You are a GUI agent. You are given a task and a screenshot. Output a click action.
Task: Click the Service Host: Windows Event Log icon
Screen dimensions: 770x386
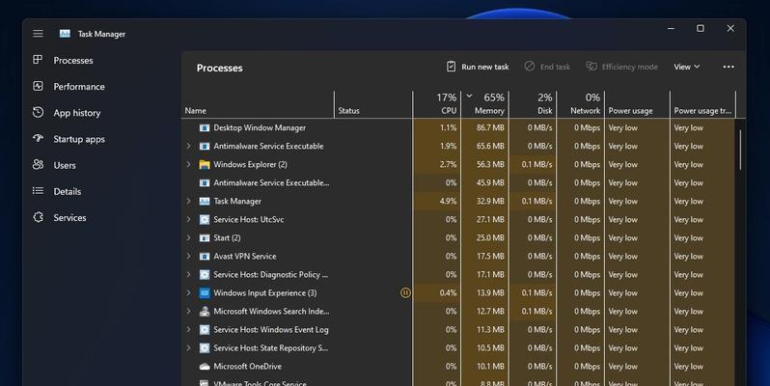coord(205,329)
